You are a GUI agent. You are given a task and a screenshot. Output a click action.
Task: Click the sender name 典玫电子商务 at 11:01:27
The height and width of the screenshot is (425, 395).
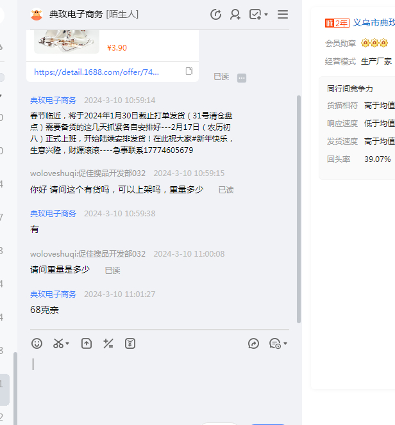point(53,294)
